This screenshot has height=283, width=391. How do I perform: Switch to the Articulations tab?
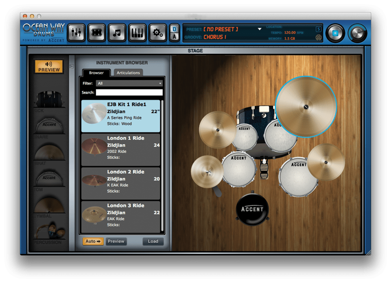128,73
